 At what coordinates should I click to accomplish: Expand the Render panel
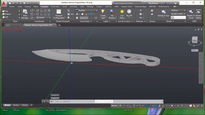tap(170, 21)
